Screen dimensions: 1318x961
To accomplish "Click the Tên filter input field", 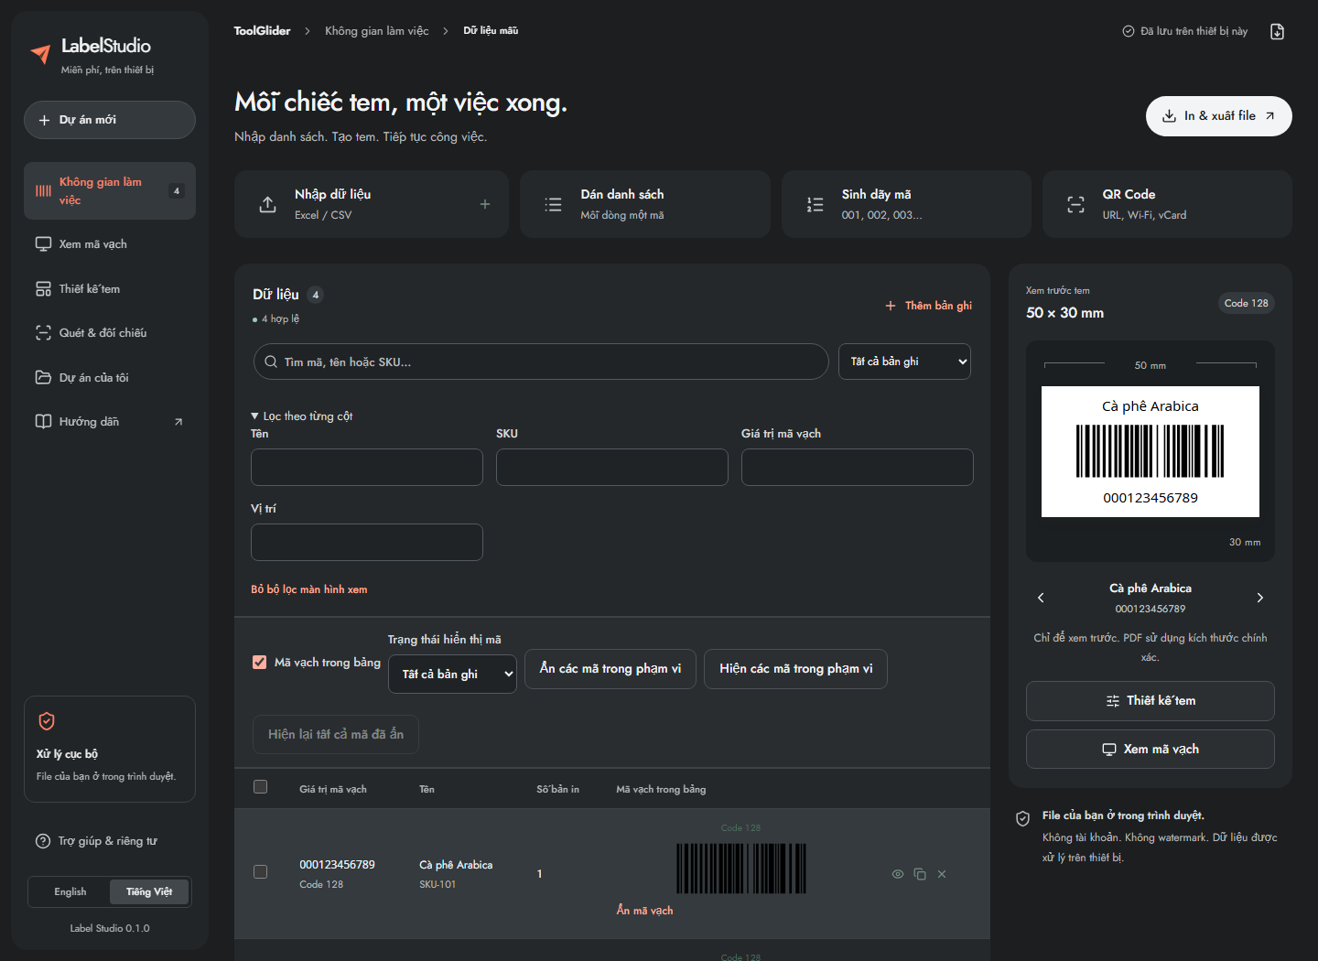I will 367,467.
